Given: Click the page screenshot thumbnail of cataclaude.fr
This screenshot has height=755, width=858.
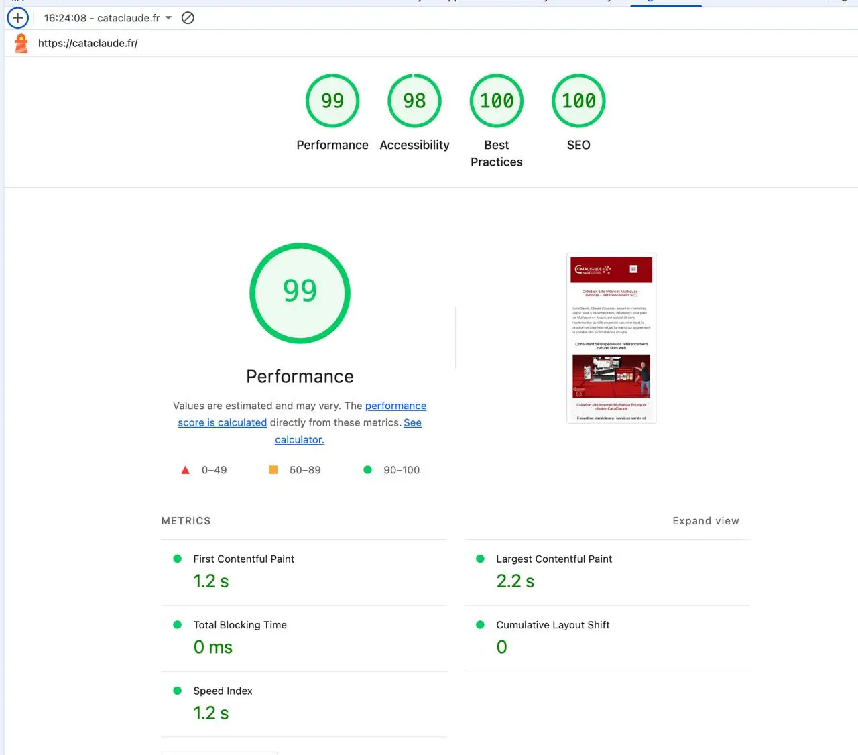Looking at the screenshot, I should 611,338.
